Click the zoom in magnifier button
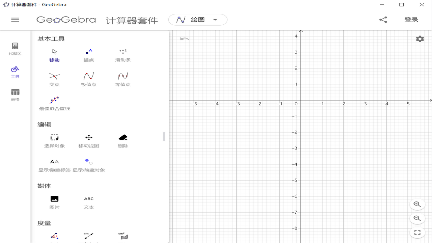The image size is (432, 243). pos(417,204)
